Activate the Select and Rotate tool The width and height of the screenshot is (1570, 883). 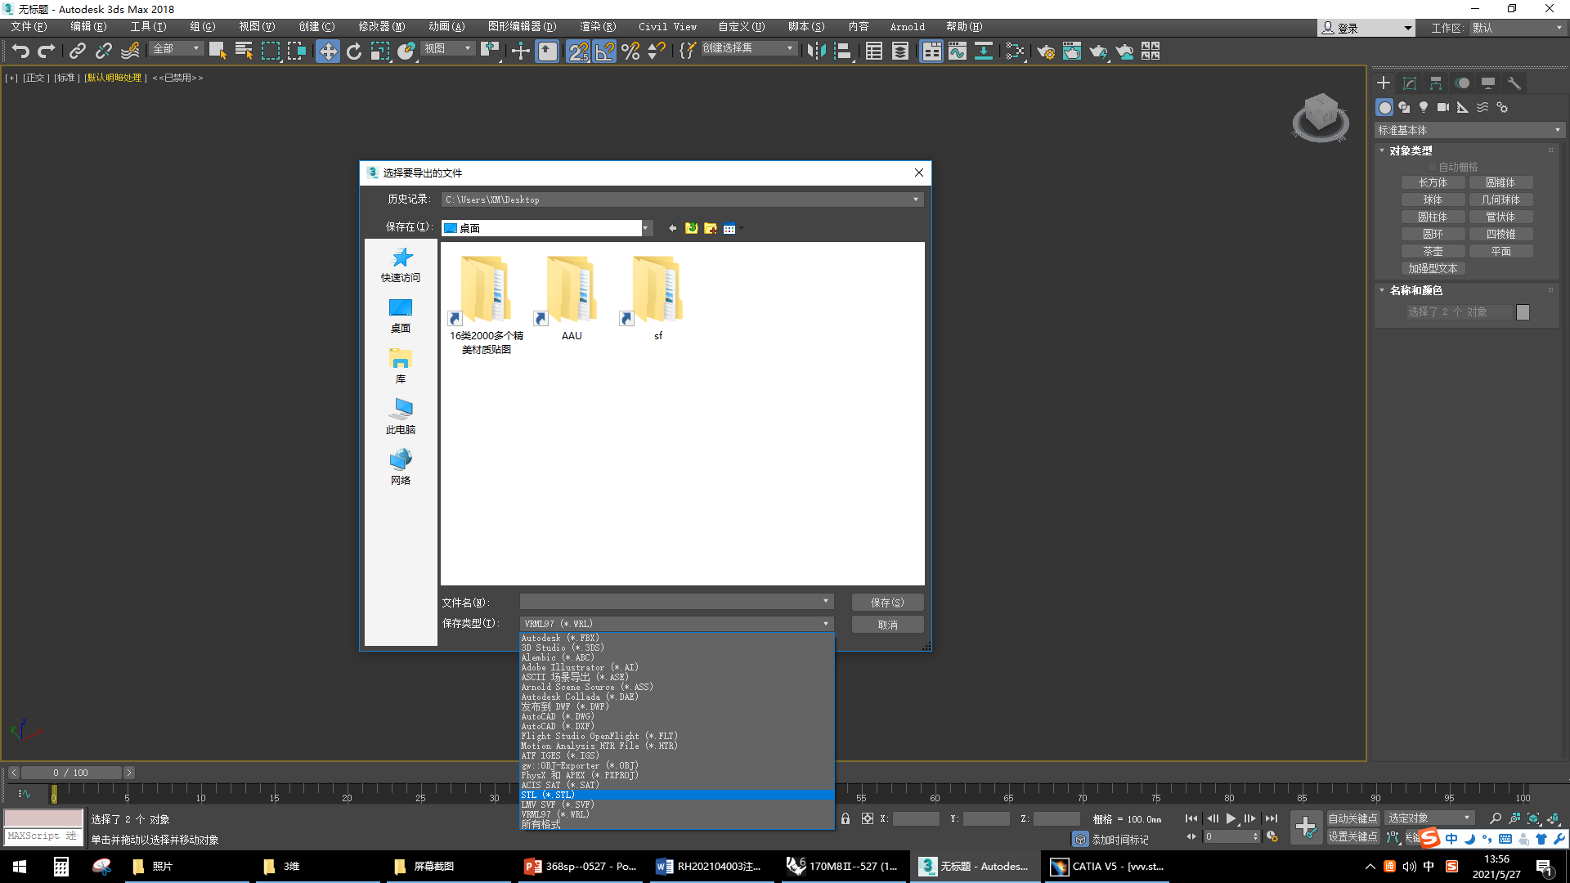[354, 52]
